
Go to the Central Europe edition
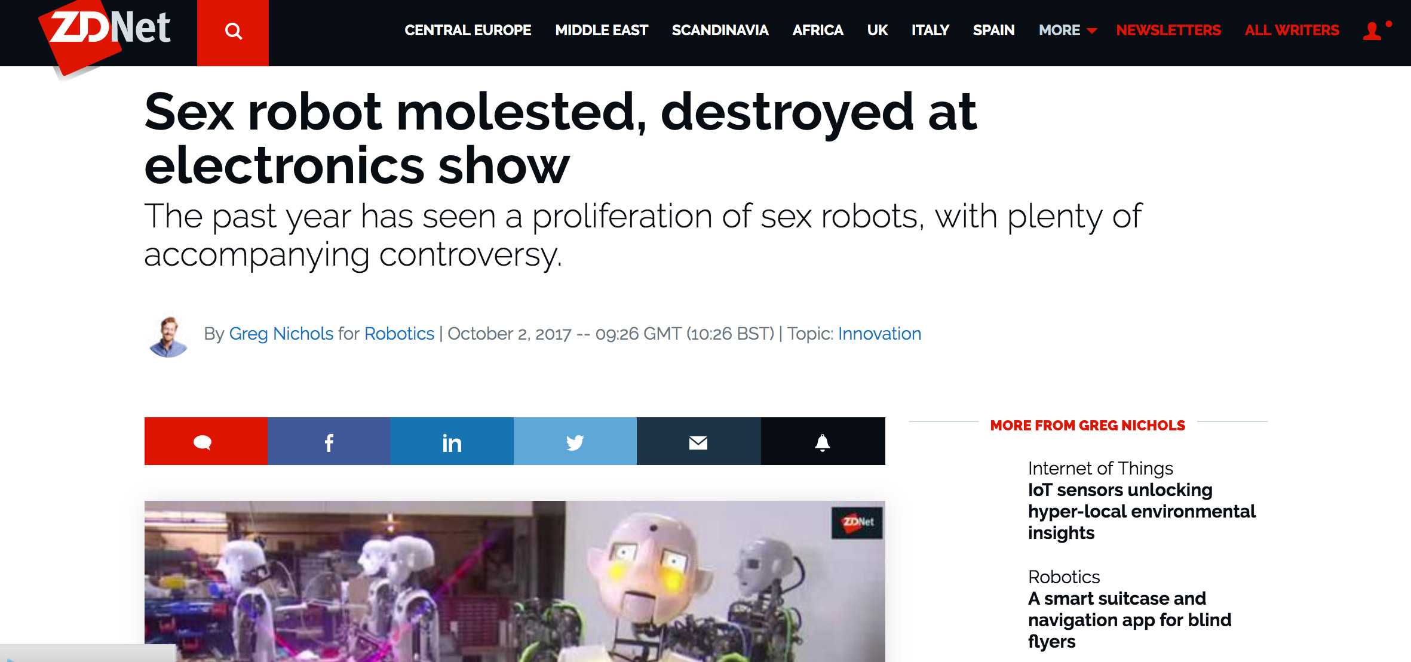pos(468,30)
